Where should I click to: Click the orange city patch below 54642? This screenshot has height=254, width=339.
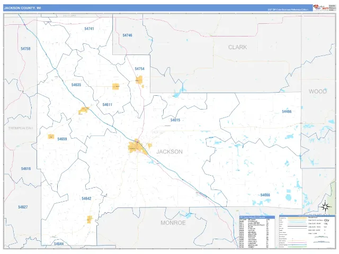[x=90, y=220]
